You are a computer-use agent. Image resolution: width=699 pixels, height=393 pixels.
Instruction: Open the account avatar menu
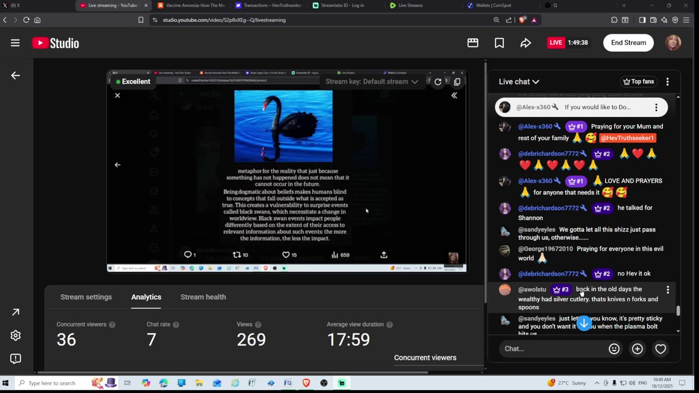point(673,43)
